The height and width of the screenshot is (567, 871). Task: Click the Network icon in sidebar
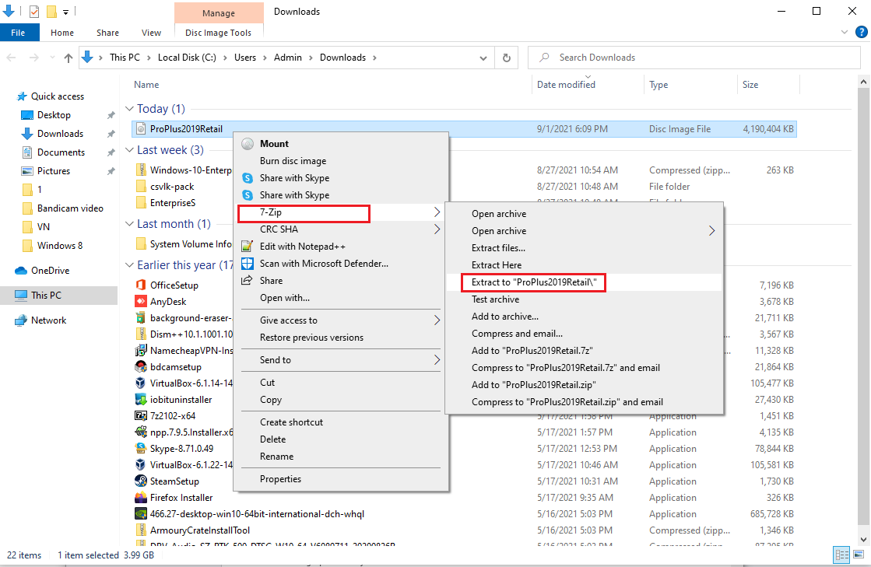coord(21,320)
